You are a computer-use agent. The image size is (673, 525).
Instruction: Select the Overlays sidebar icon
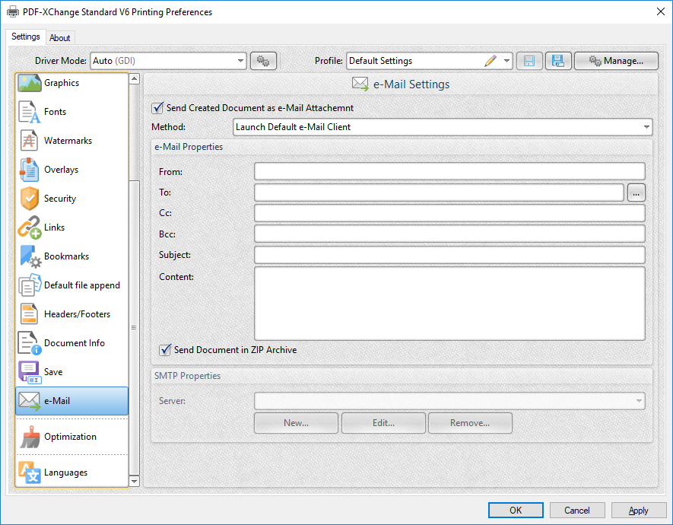point(29,170)
